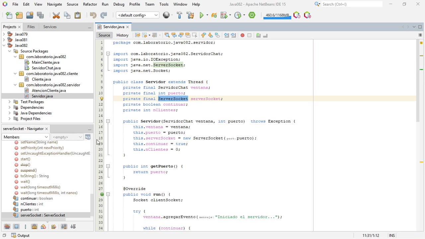
Task: Close the Servidor.java editor tab
Action: (x=127, y=27)
